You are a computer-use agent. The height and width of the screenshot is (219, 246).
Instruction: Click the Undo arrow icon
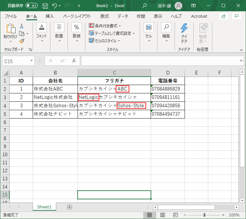point(54,6)
